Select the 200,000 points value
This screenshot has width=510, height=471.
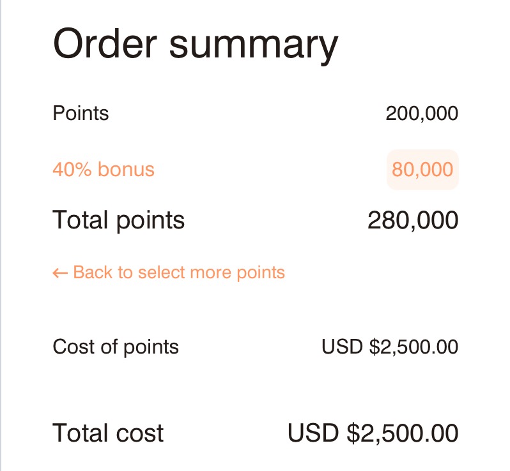422,114
